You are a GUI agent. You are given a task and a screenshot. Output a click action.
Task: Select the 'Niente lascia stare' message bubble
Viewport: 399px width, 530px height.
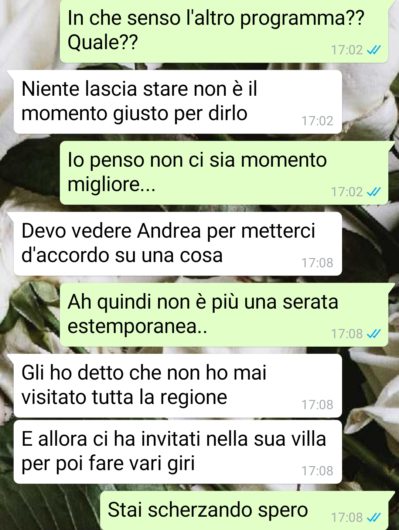[x=178, y=102]
